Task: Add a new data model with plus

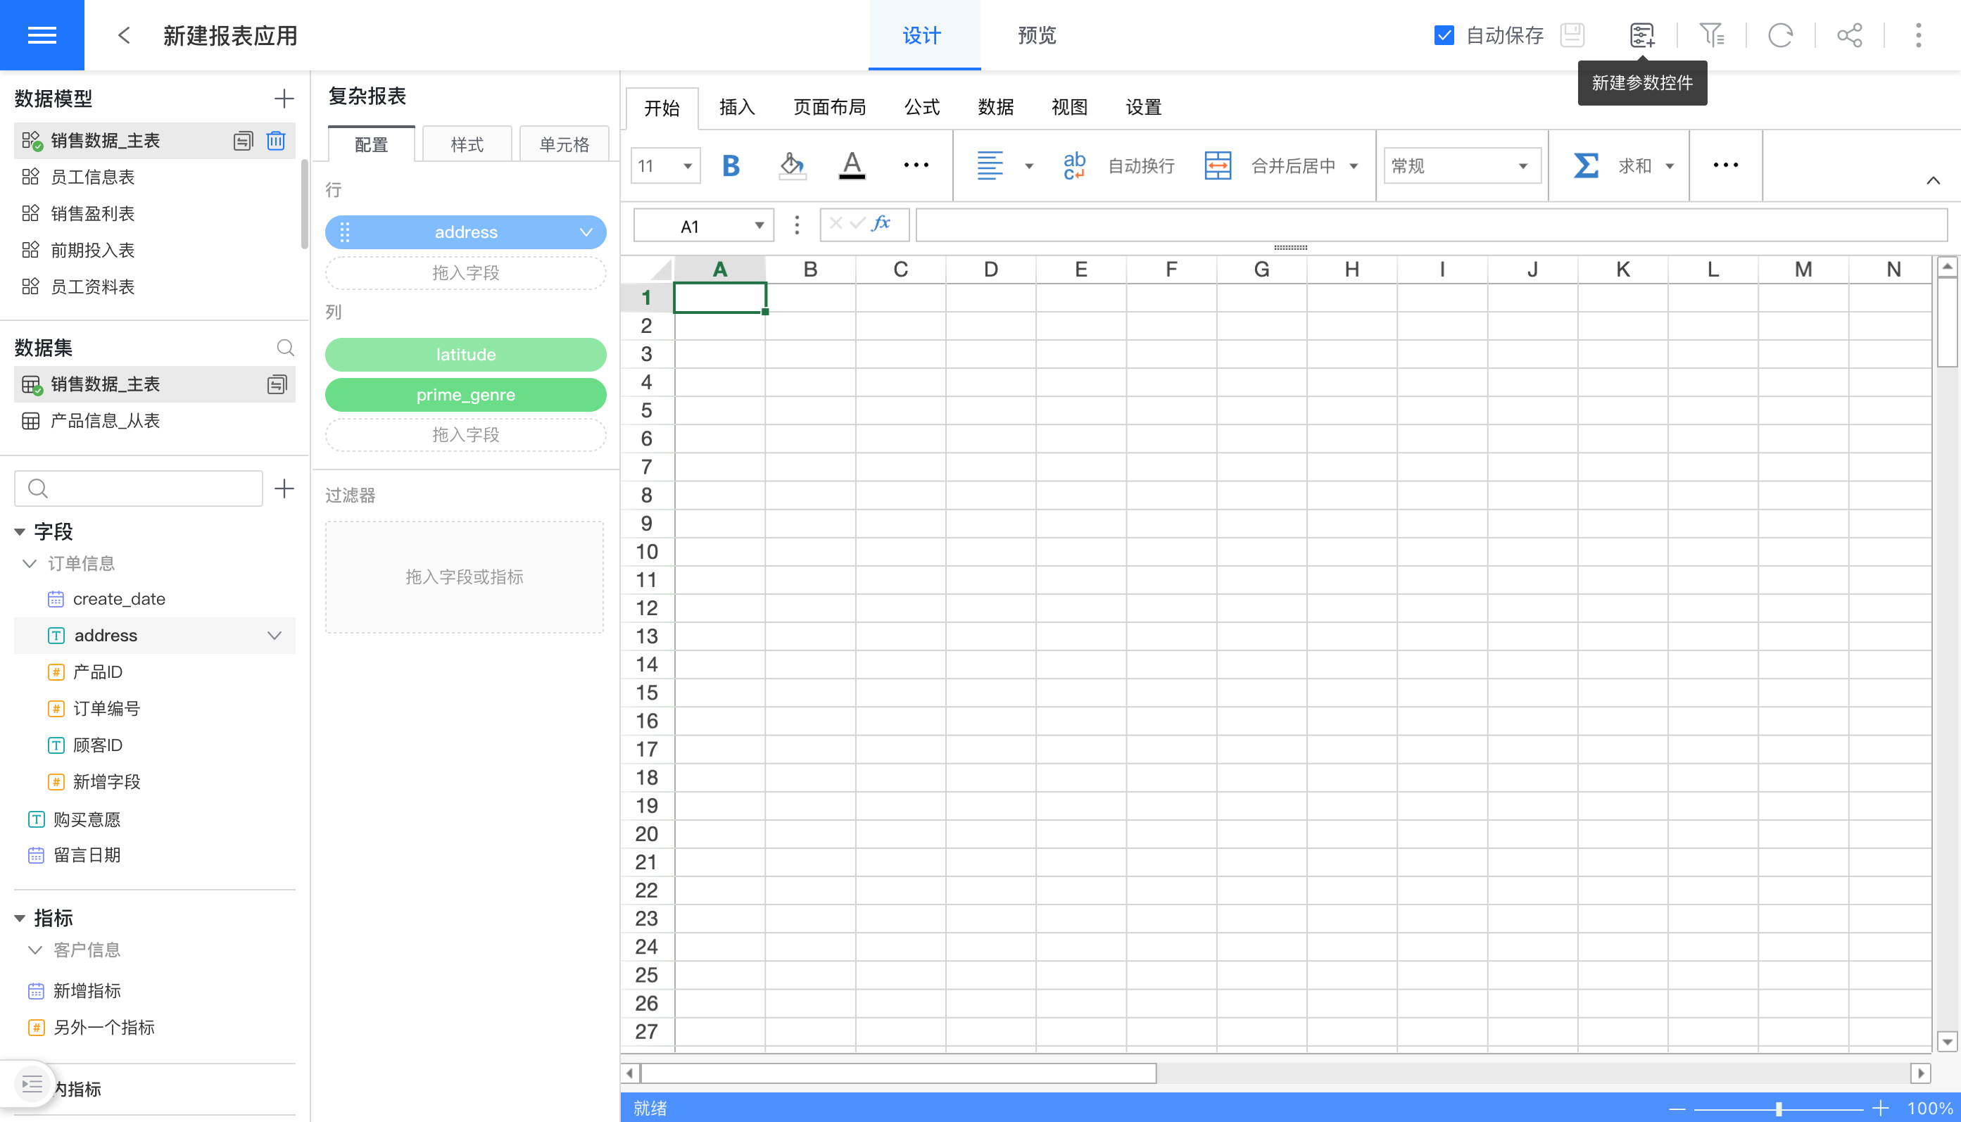Action: point(284,99)
